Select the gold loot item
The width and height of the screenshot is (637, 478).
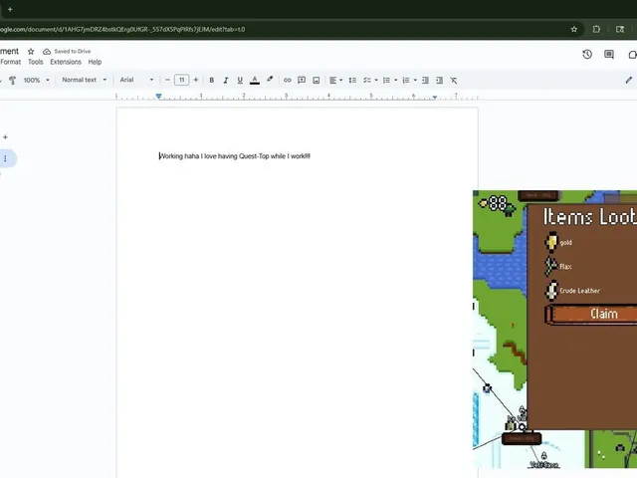point(558,242)
